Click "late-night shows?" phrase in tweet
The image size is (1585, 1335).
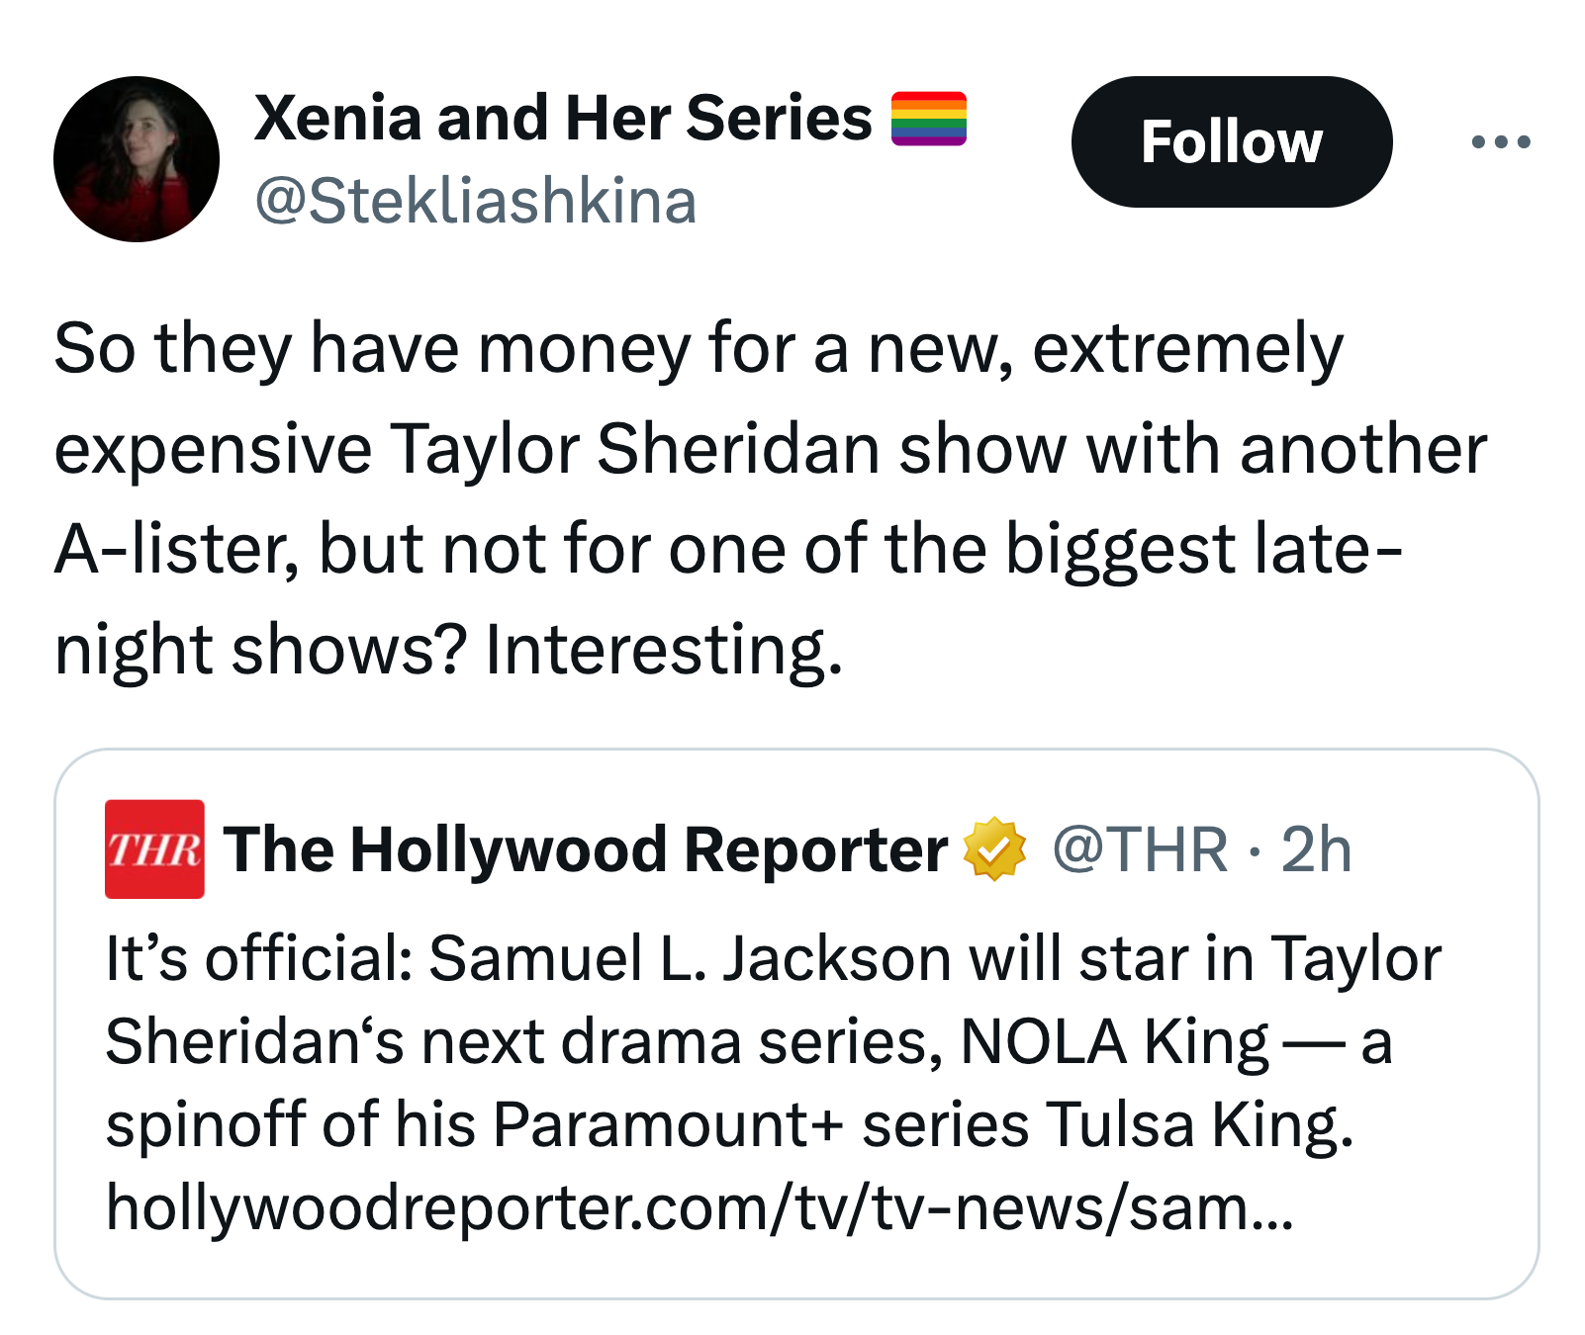point(730,599)
